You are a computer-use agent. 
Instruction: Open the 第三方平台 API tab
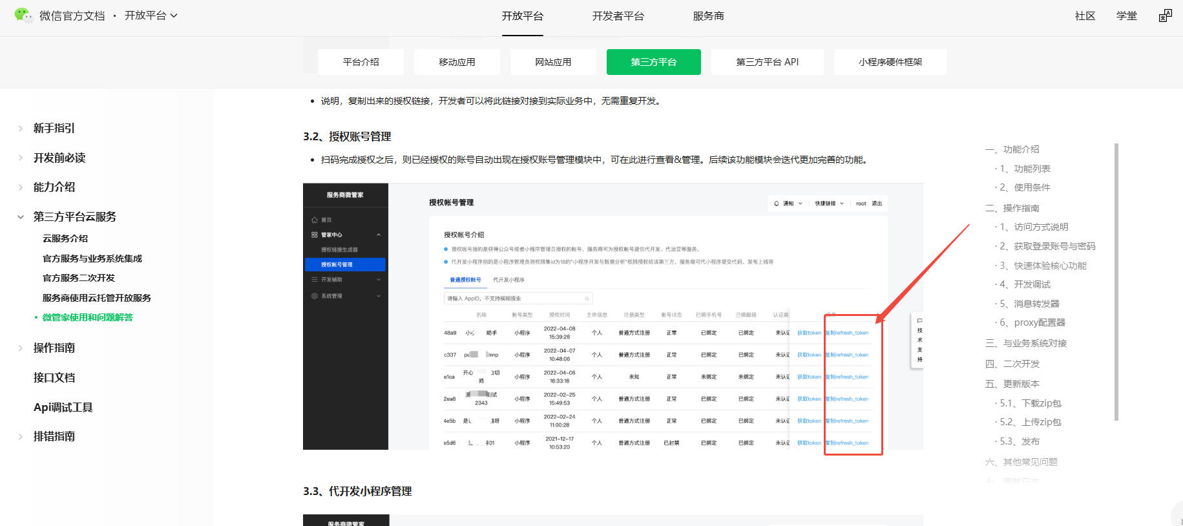coord(768,62)
